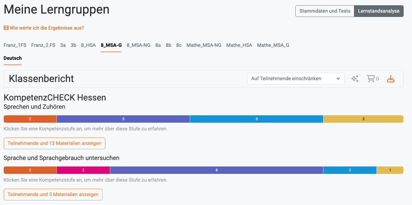Select the purple bar segment labeled 8

tap(216, 170)
